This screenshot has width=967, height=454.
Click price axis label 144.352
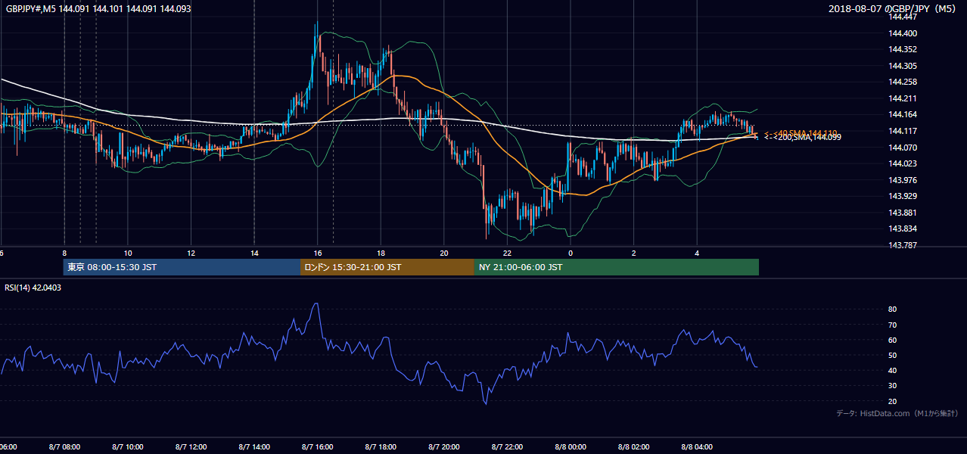click(x=903, y=49)
